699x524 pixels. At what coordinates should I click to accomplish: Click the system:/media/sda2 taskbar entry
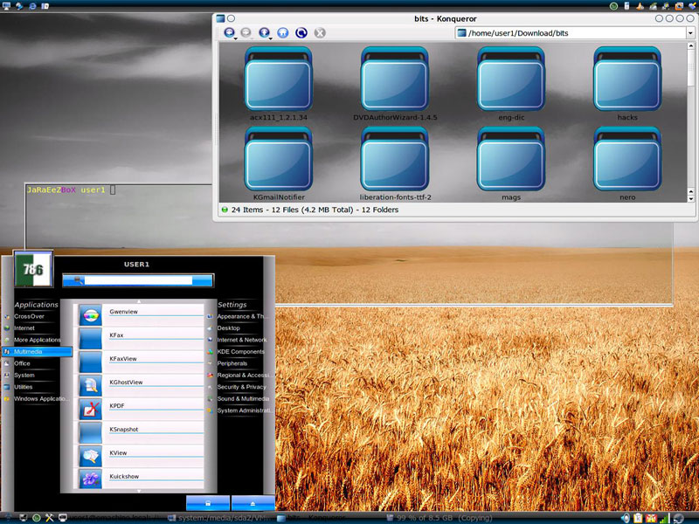[220, 518]
